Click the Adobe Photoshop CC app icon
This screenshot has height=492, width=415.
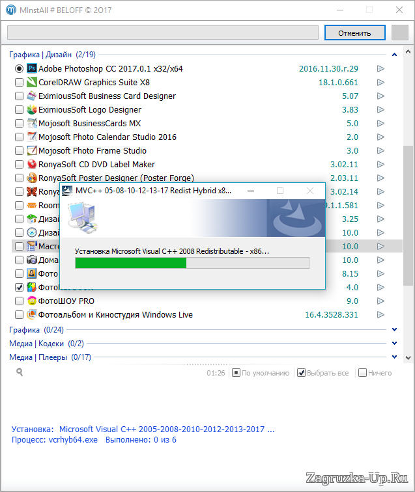[32, 68]
